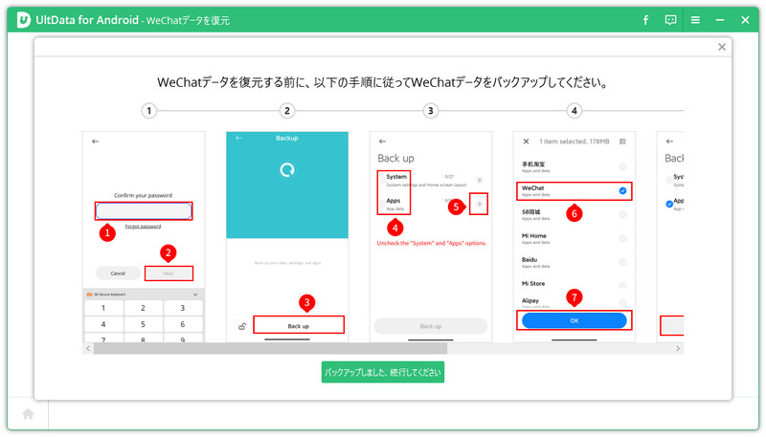The image size is (766, 437).
Task: Minimize the UltData window
Action: (x=720, y=20)
